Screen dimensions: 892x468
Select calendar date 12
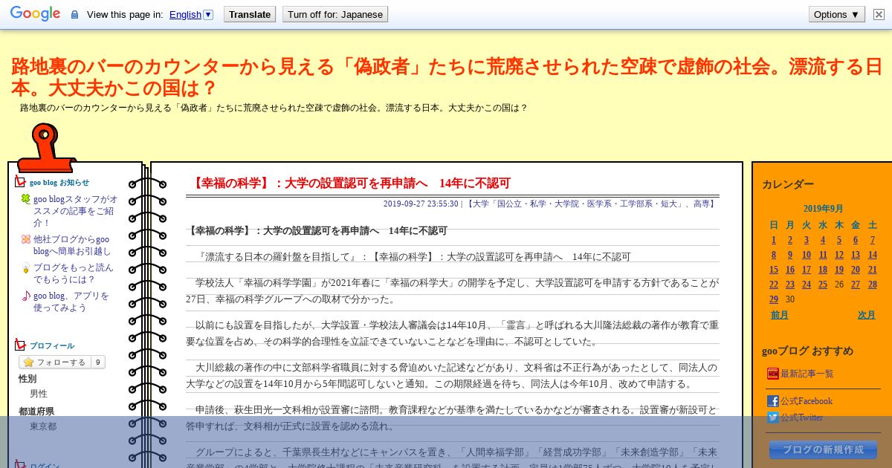839,255
